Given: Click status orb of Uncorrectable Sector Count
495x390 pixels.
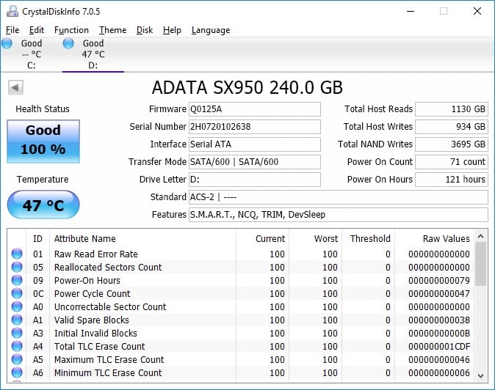Looking at the screenshot, I should click(x=17, y=306).
